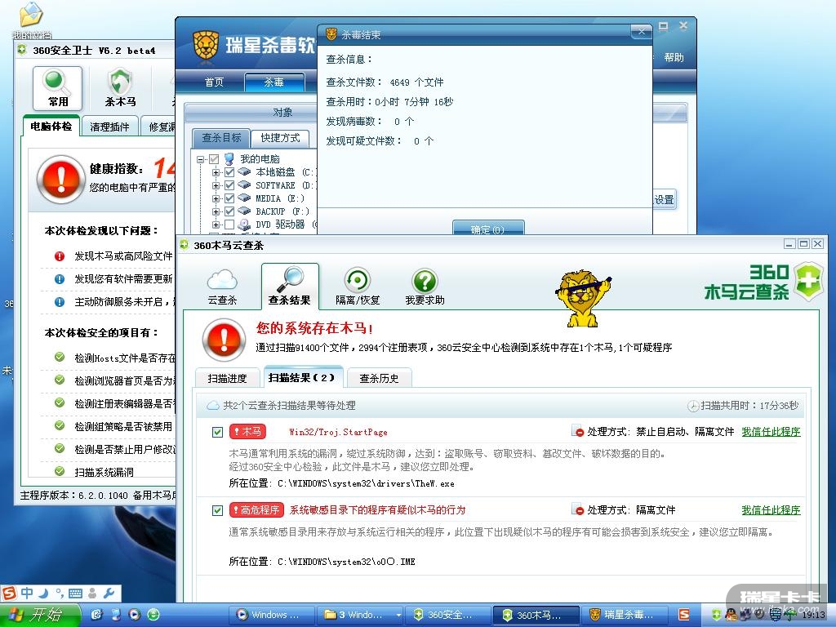
Task: Click the 设置 button in Rising window
Action: pyautogui.click(x=665, y=199)
